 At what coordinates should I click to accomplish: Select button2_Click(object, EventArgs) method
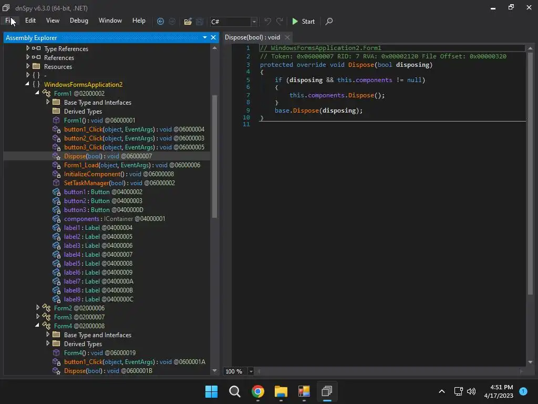point(134,138)
